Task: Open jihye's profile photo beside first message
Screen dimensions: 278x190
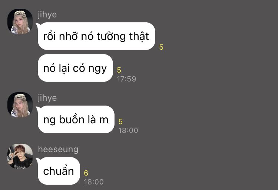Action: 20,21
